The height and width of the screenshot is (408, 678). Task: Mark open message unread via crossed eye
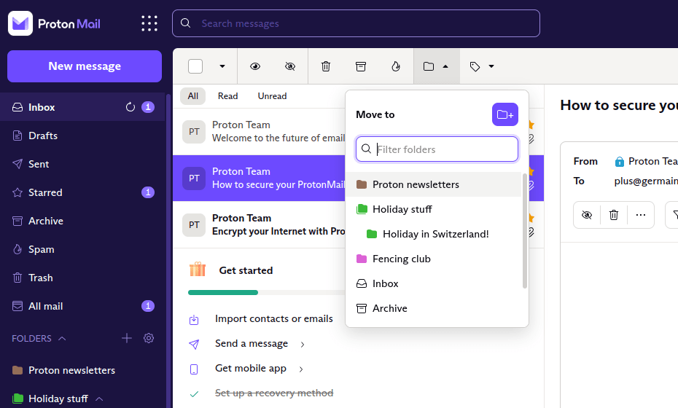[587, 215]
